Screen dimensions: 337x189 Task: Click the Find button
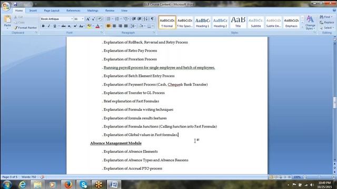326,17
